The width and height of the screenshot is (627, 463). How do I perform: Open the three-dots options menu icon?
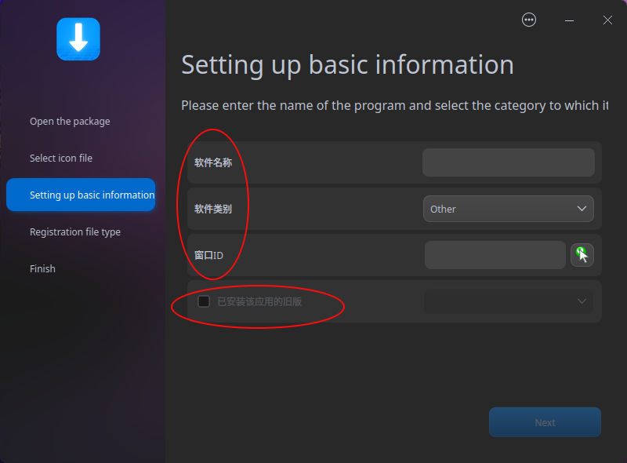point(528,20)
